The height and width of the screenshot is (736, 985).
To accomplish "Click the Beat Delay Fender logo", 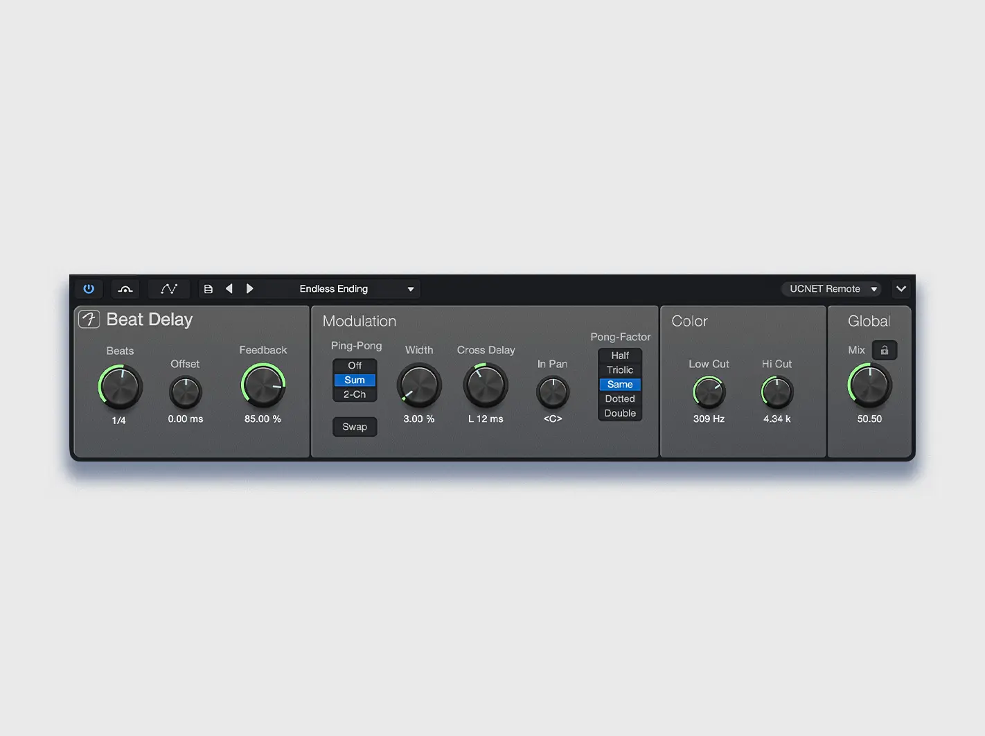I will coord(90,319).
